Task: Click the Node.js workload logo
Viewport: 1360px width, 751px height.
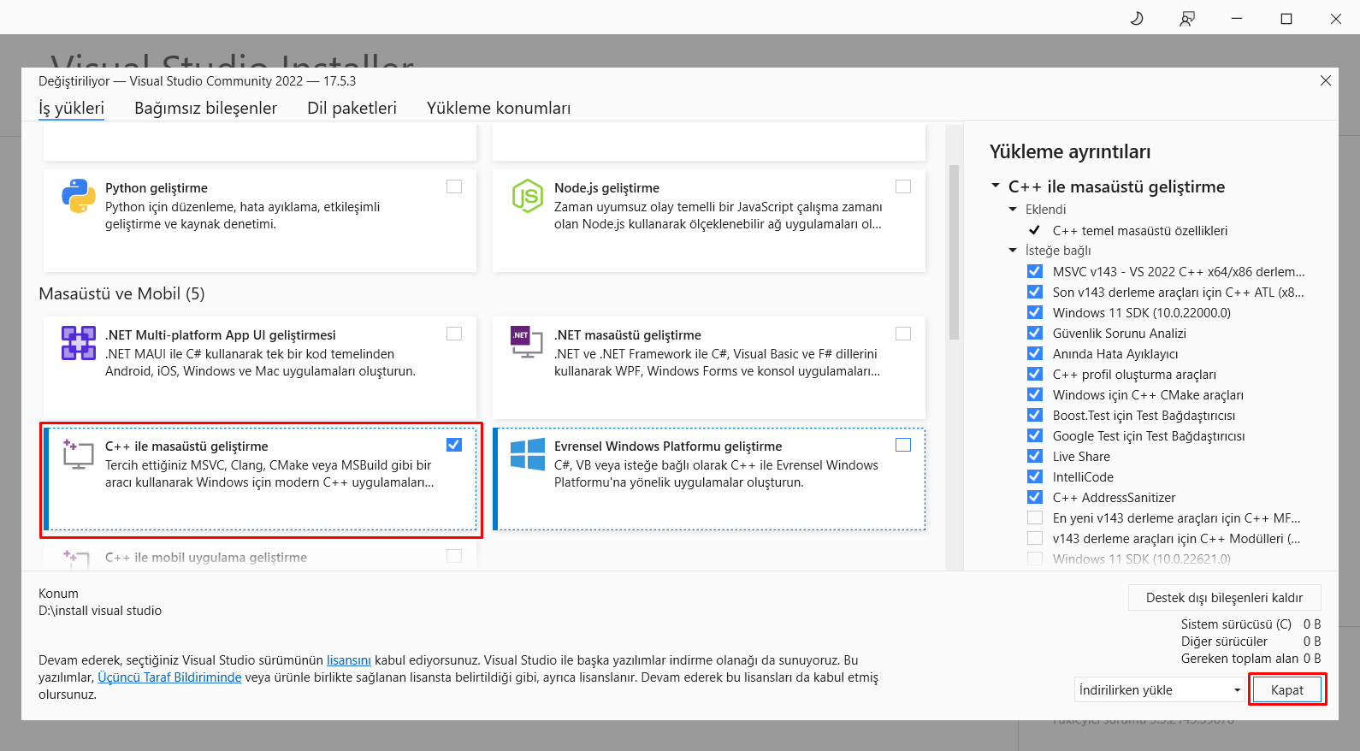Action: pos(528,196)
